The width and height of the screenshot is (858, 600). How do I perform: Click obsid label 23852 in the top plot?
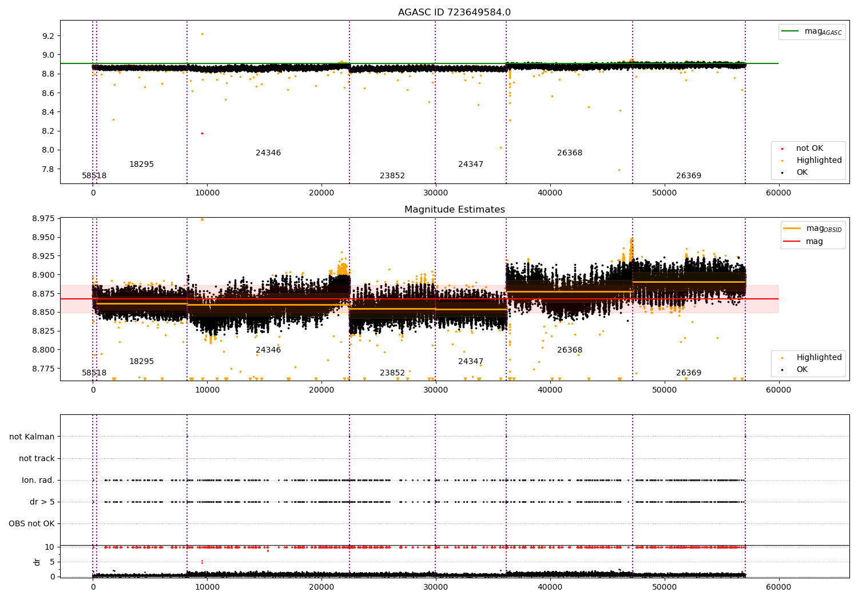tap(392, 176)
